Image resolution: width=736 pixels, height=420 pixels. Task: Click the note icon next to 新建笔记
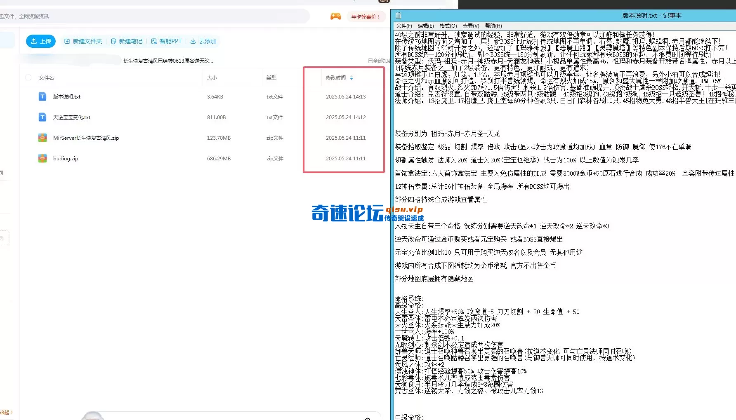pos(113,41)
